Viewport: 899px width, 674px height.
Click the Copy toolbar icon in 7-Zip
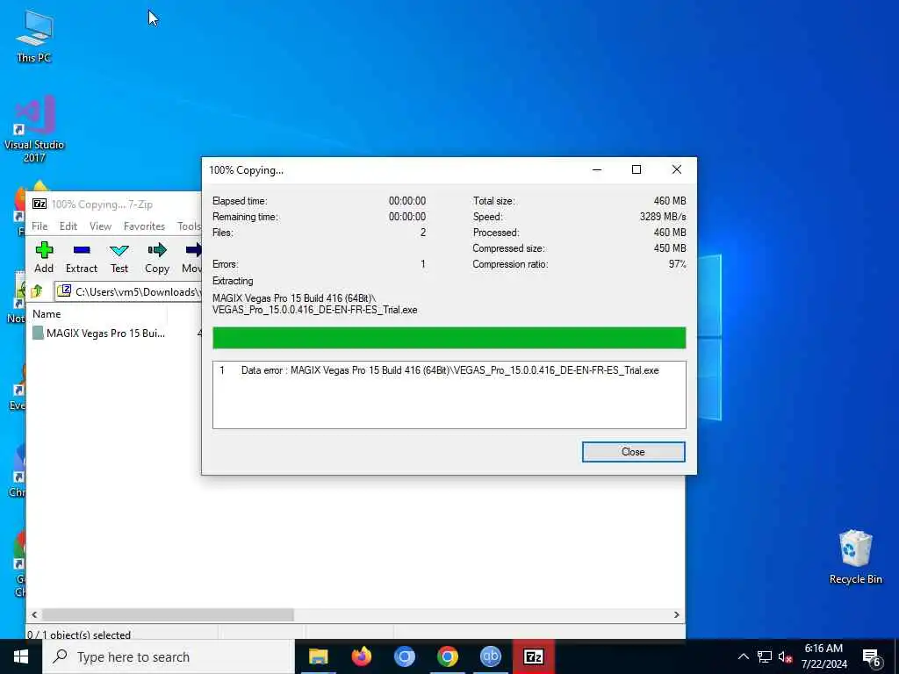tap(157, 257)
